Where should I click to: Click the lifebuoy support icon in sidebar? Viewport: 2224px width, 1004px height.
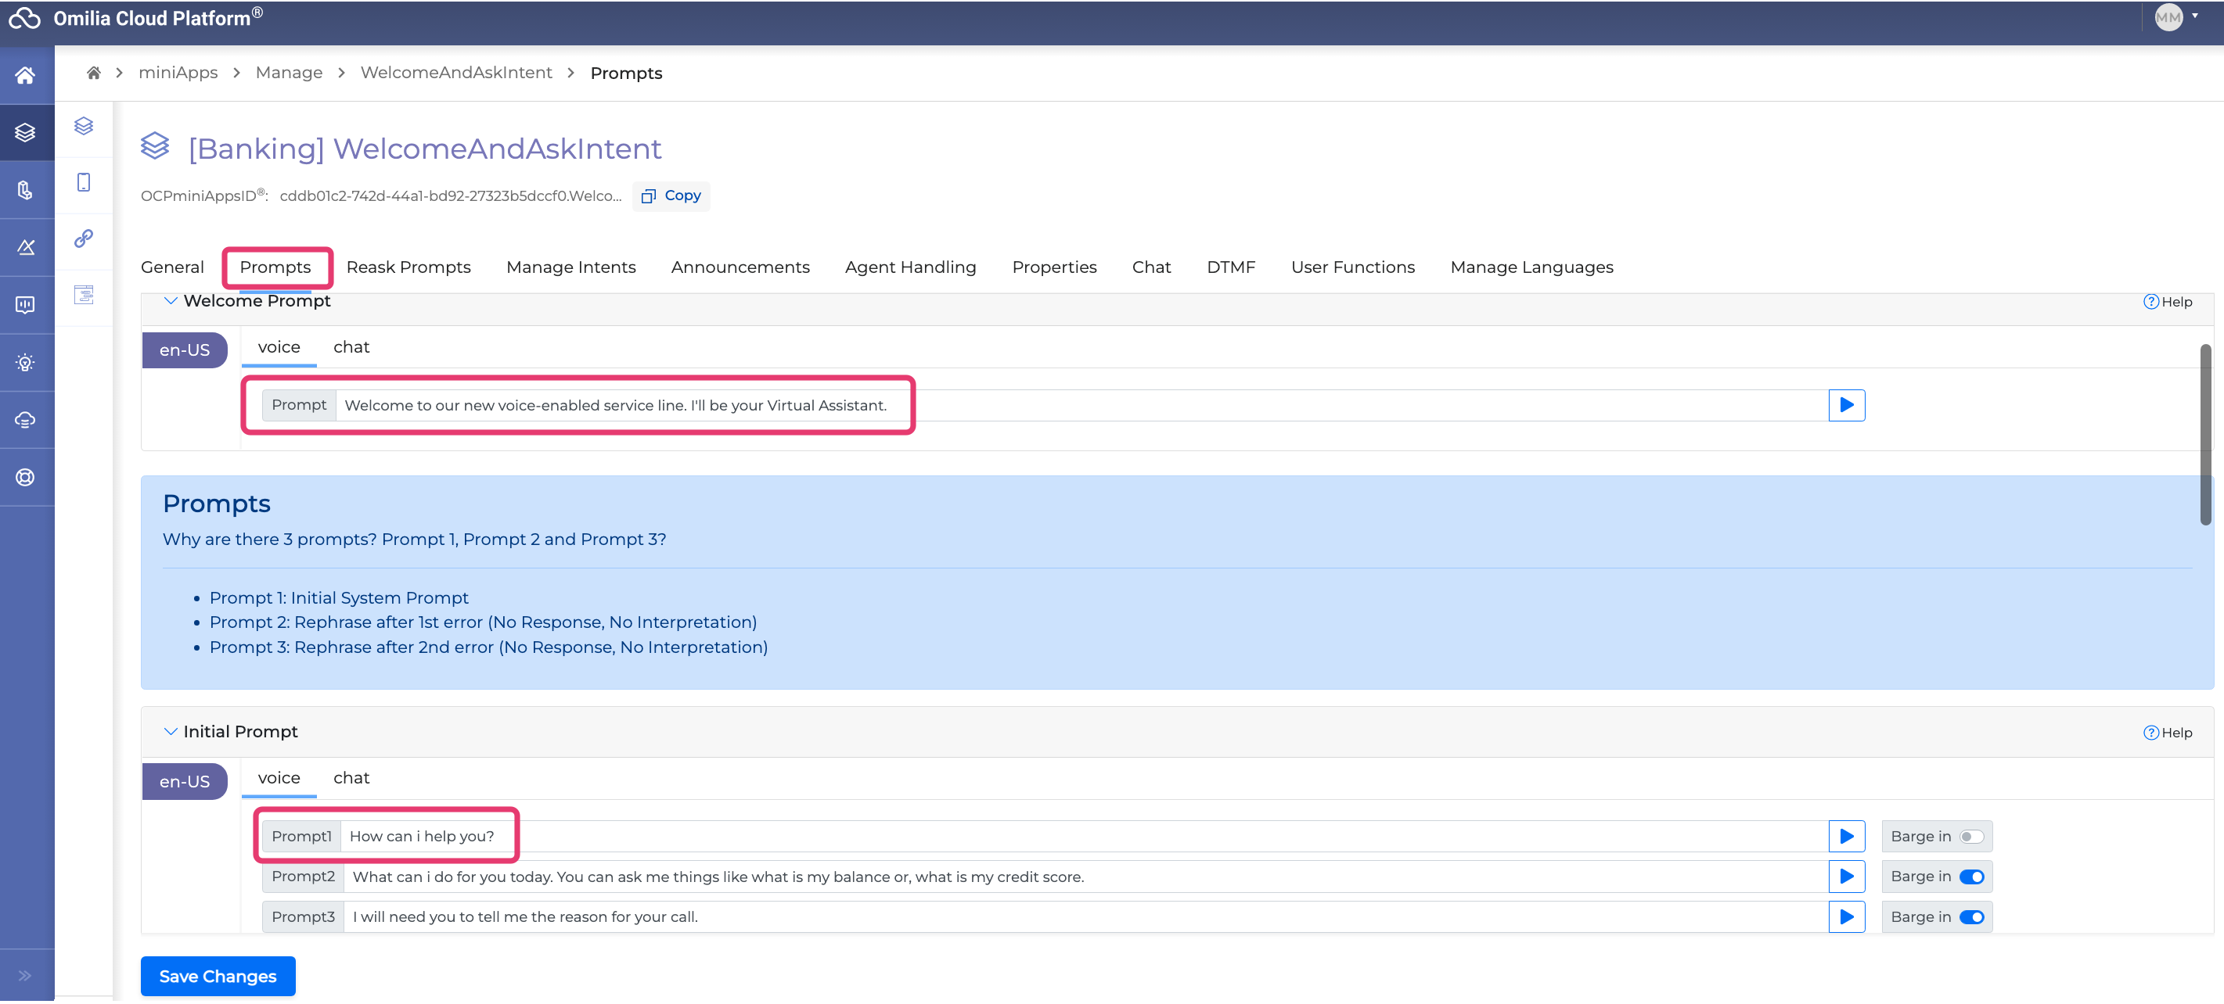25,477
